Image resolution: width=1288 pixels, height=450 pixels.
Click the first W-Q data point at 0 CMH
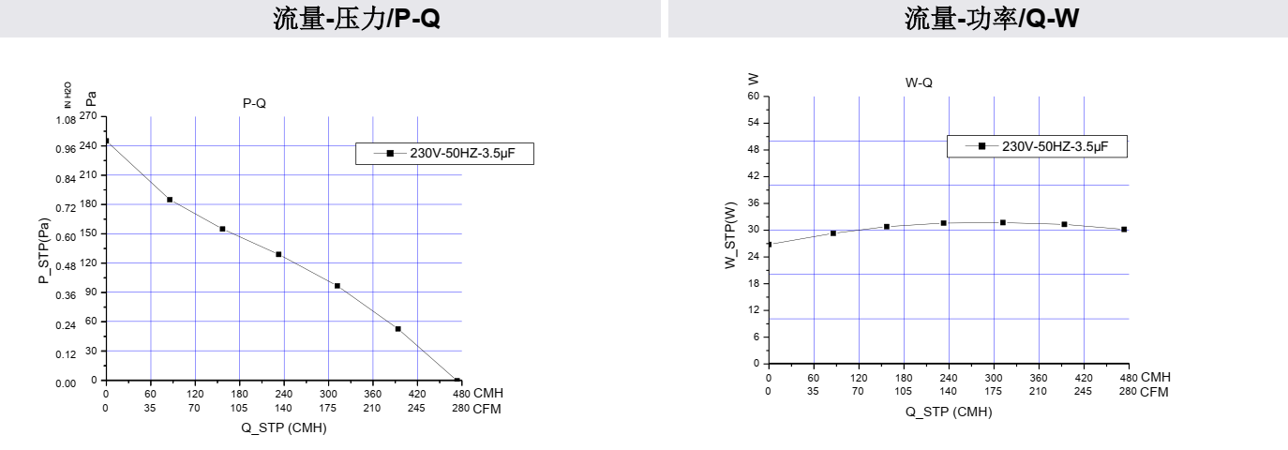[769, 245]
